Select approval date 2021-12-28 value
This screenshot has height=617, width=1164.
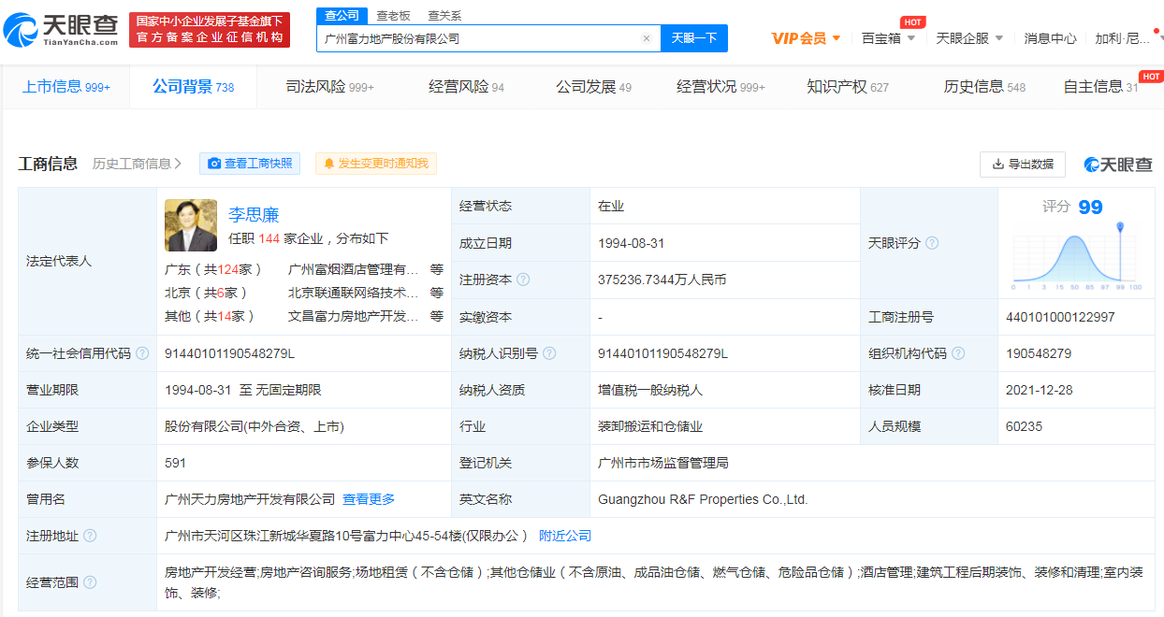point(1040,390)
